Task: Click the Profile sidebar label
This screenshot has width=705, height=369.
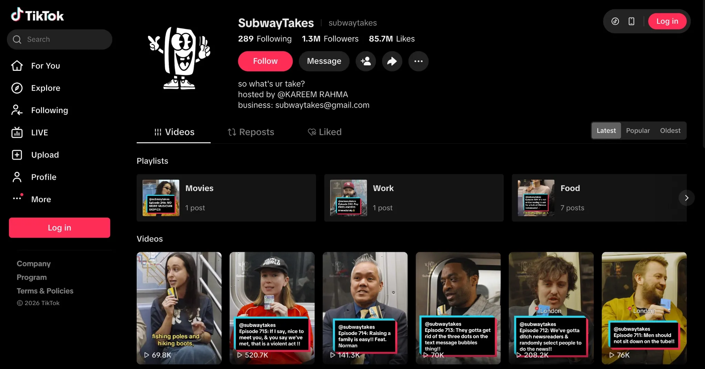Action: point(44,177)
